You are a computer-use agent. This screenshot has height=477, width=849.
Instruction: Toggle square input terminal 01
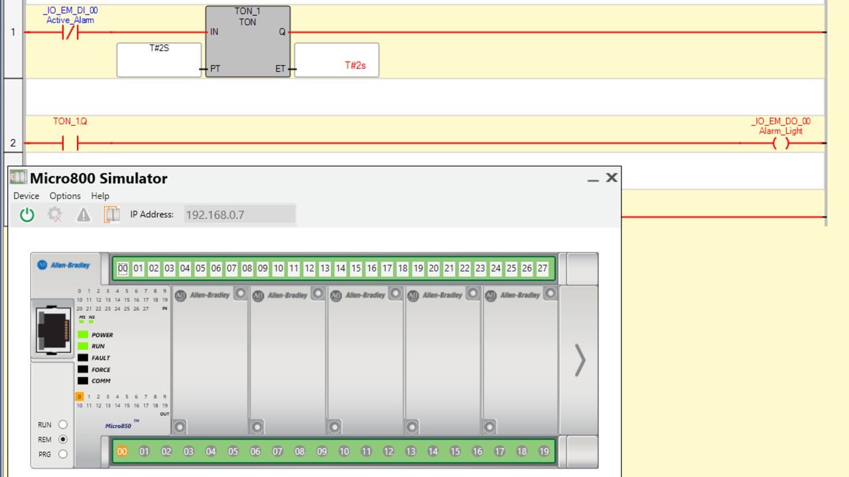(138, 268)
